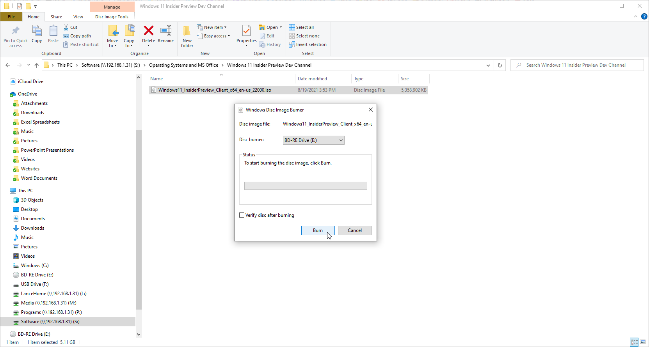Click the Properties checkmark icon
The image size is (649, 347).
pos(246,30)
